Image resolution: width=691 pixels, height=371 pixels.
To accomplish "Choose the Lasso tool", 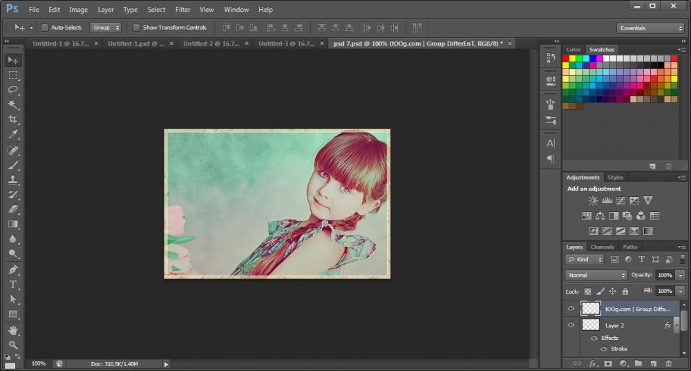I will (13, 90).
